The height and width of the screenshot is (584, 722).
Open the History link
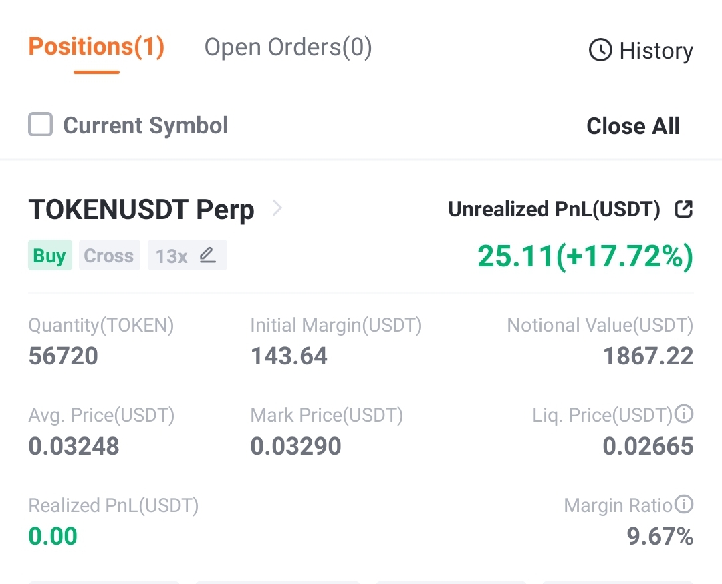click(641, 50)
